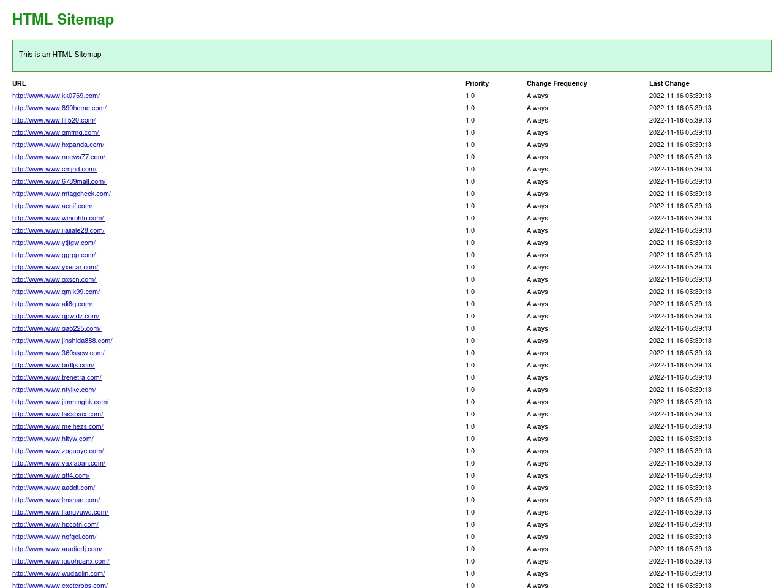Open the hxpanda.com link
The image size is (784, 588).
pyautogui.click(x=58, y=145)
